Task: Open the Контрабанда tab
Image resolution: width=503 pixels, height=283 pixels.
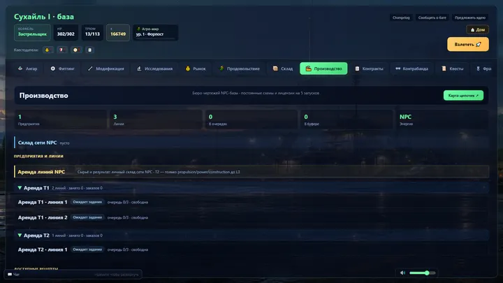Action: [412, 68]
